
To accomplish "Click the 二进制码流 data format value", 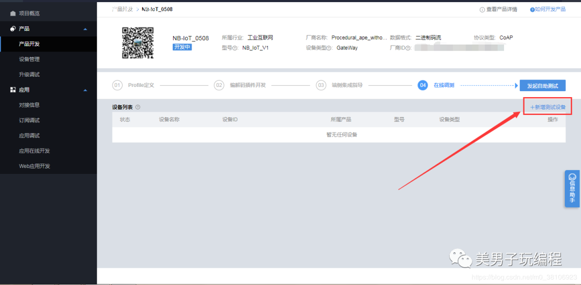I will (428, 38).
